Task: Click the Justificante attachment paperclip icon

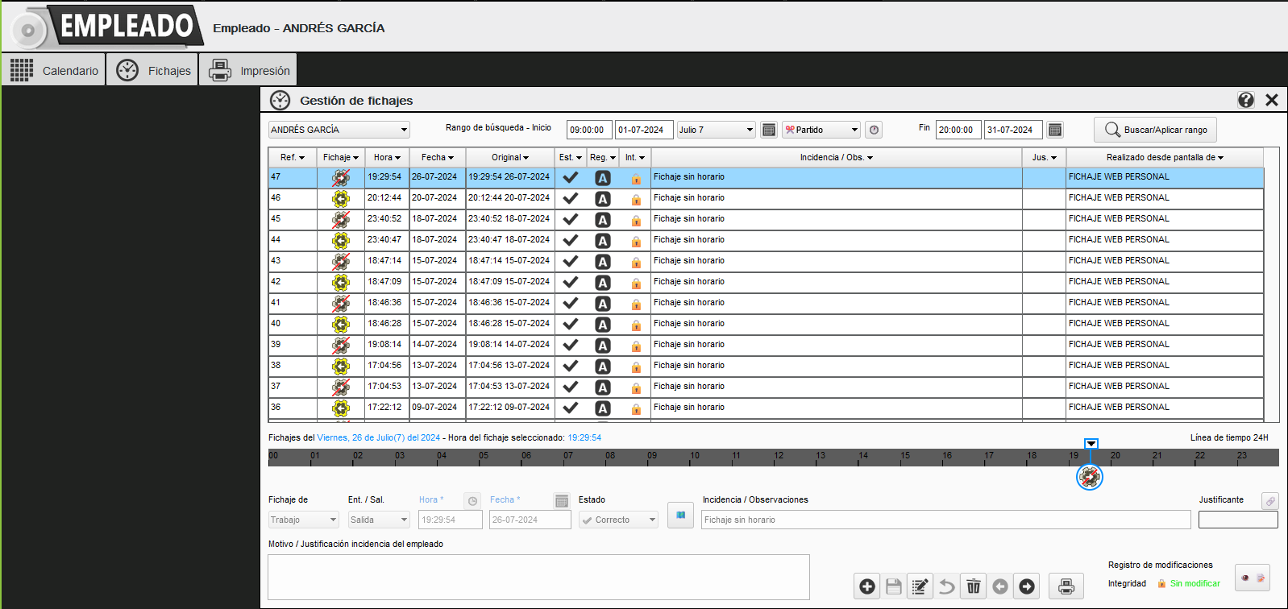Action: coord(1269,501)
